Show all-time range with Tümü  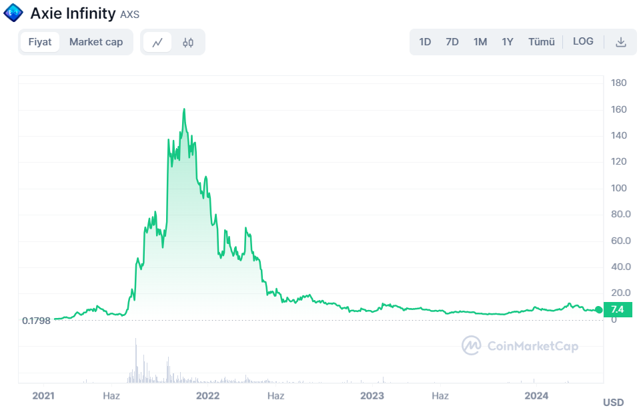pos(542,42)
